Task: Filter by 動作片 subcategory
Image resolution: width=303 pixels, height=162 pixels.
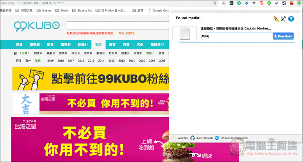Action: (x=38, y=53)
